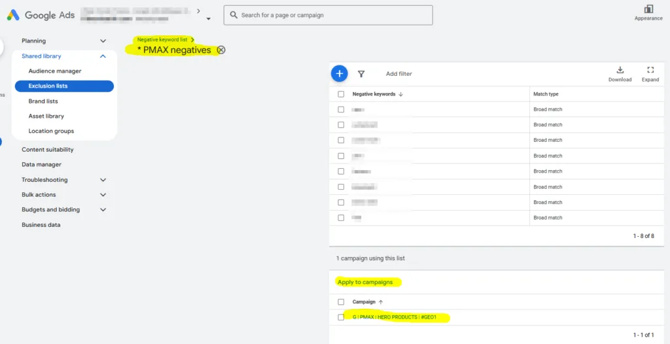Viewport: 670px width, 344px height.
Task: Tick the eighth negative keyword row checkbox
Action: pos(341,218)
